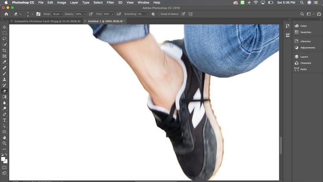323x182 pixels.
Task: Go to the Home screen icon
Action: (x=6, y=14)
